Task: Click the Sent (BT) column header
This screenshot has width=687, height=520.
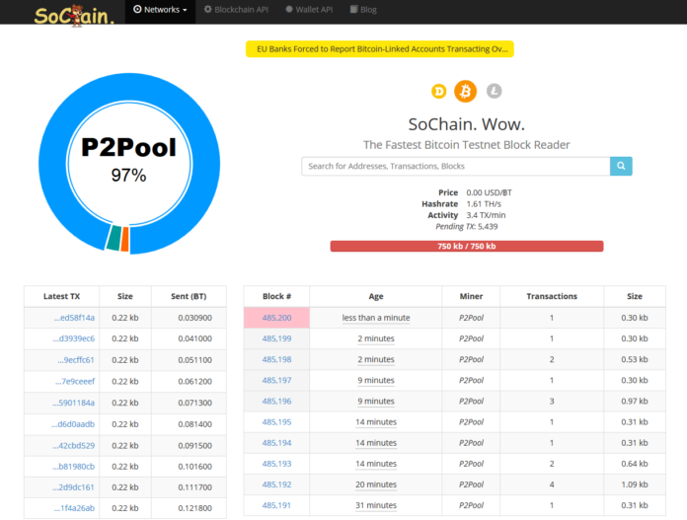Action: [x=189, y=297]
